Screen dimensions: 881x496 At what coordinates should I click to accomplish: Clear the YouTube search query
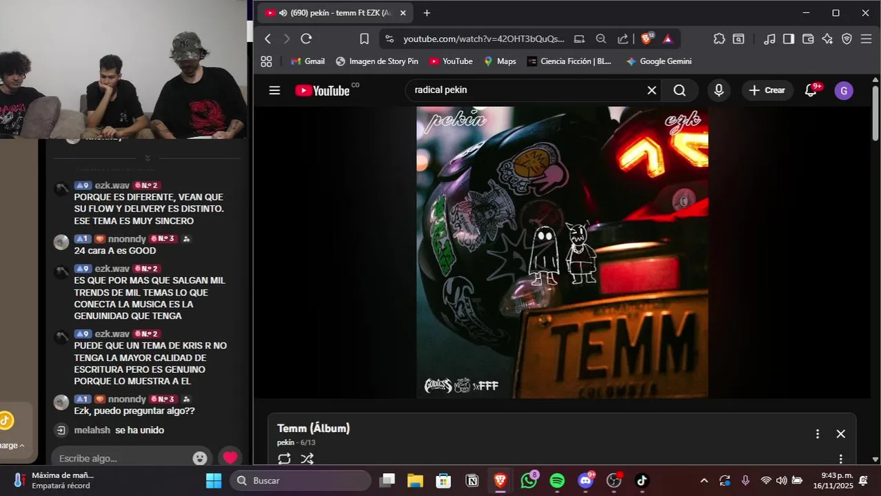(651, 90)
